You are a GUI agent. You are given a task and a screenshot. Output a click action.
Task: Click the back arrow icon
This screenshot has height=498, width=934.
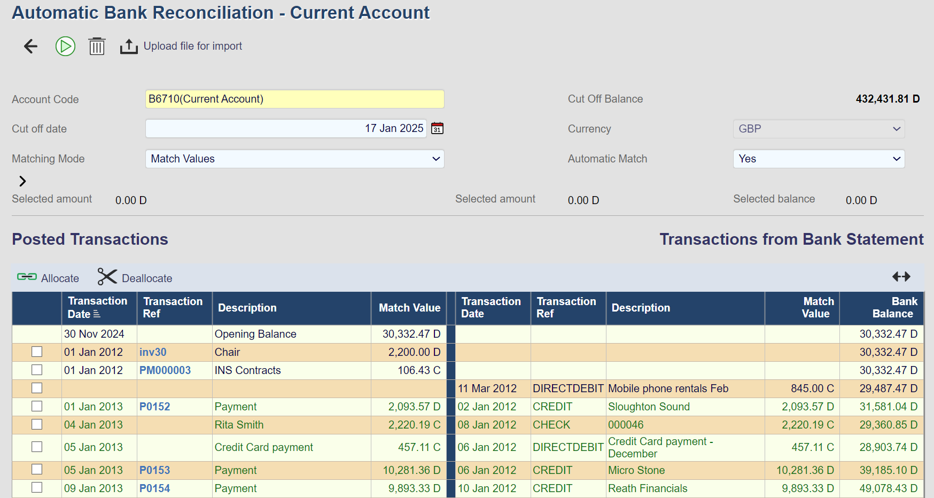coord(31,46)
